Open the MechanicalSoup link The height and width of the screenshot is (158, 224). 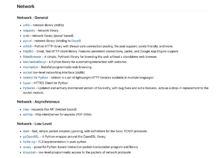tap(34, 62)
